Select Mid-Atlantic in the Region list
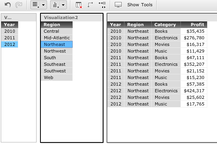Image resolution: width=217 pixels, height=144 pixels. (57, 38)
